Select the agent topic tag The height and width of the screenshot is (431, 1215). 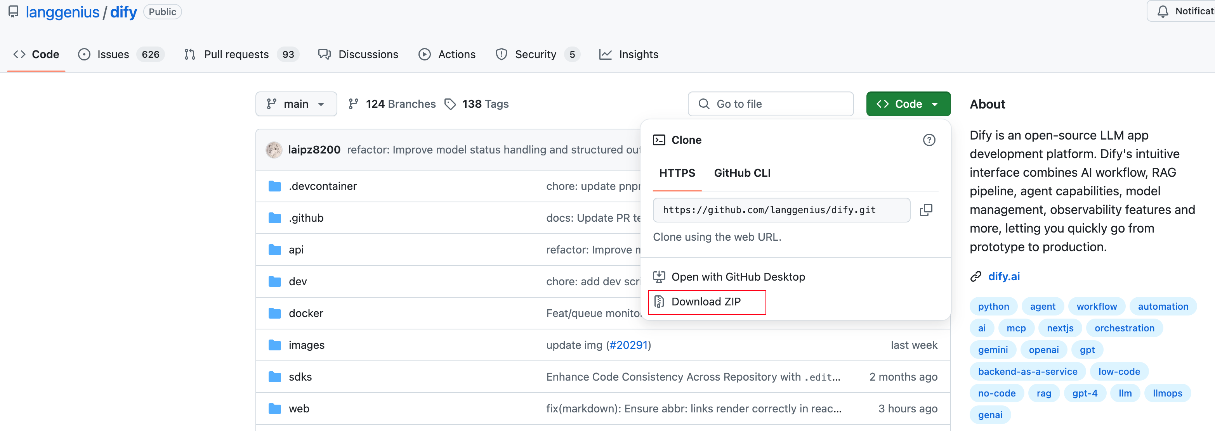[1042, 306]
